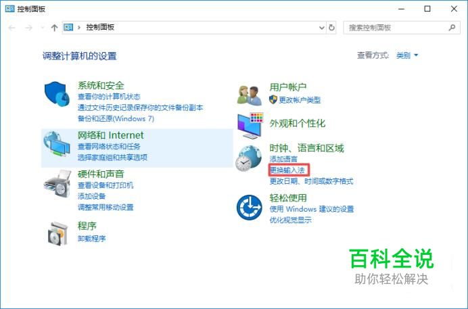Click the Network and Internet globe icon

[57, 144]
